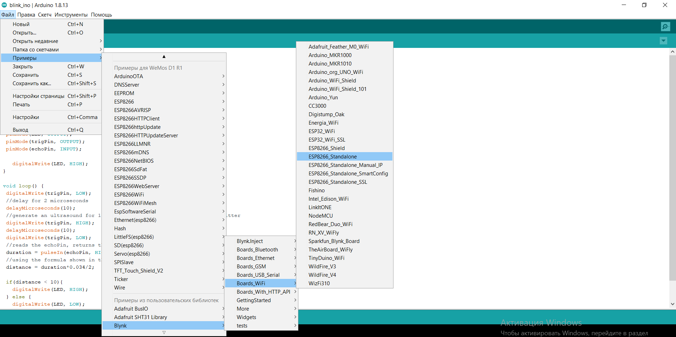Open the tab options dropdown arrow
The image size is (676, 337).
point(663,40)
